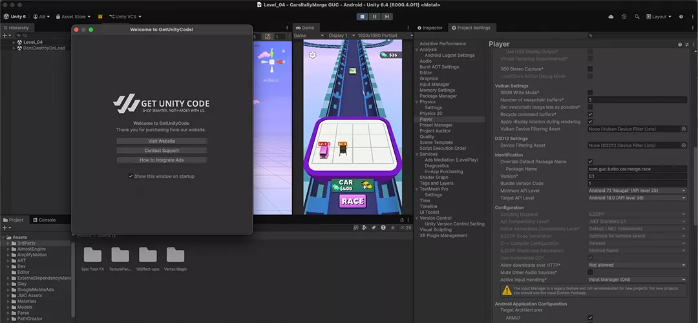This screenshot has width=698, height=323.
Task: Toggle the SRGB Write Mode checkbox
Action: (590, 92)
